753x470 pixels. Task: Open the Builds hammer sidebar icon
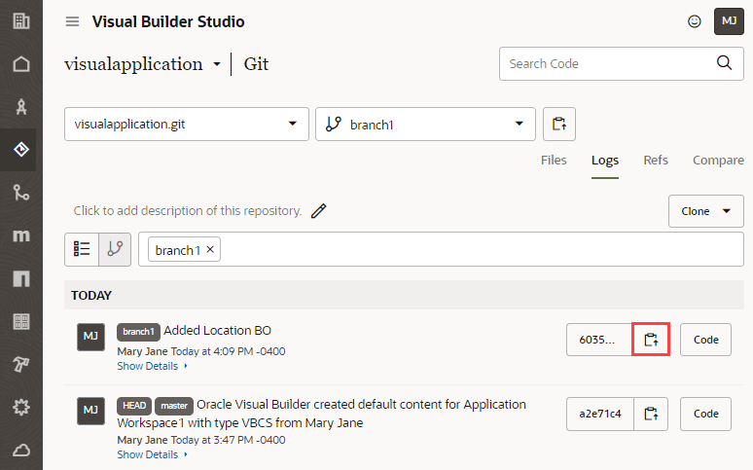pos(21,364)
